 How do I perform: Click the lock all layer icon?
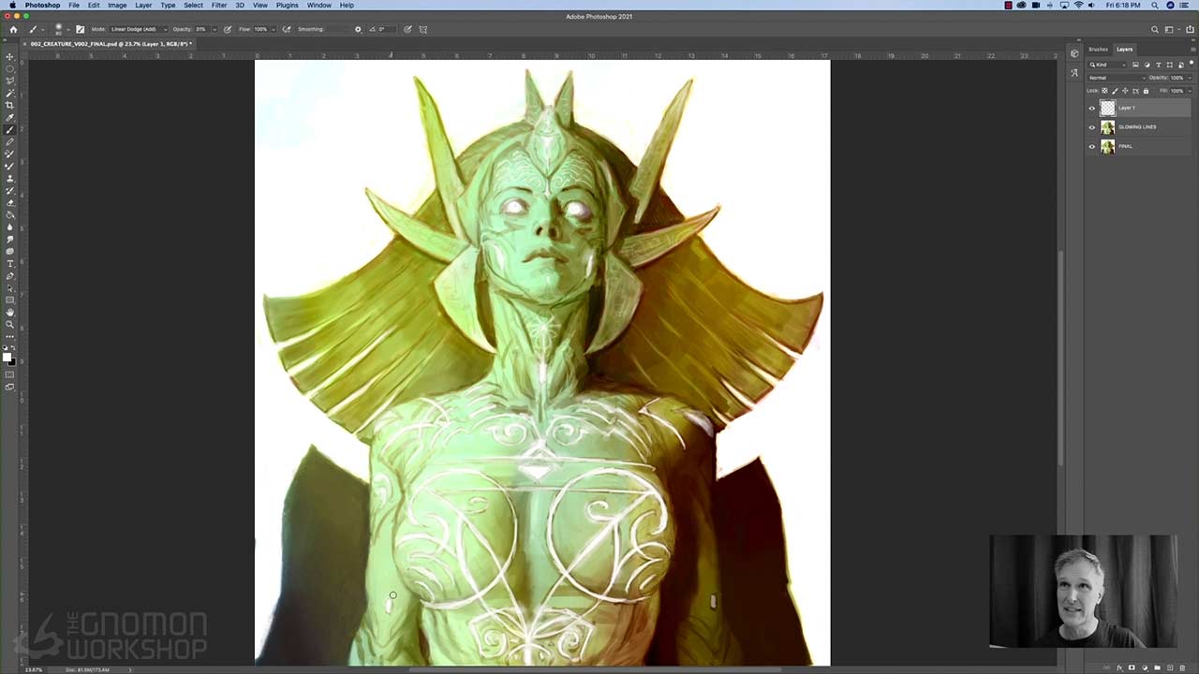(x=1146, y=91)
